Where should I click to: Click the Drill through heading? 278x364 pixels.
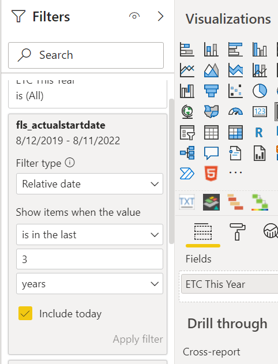pyautogui.click(x=227, y=324)
